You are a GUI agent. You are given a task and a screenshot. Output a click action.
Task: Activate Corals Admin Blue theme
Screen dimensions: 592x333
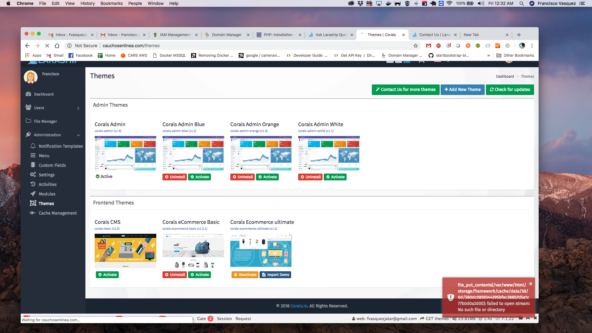[199, 177]
